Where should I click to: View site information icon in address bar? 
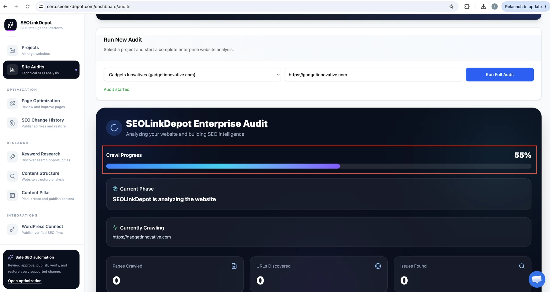tap(41, 6)
